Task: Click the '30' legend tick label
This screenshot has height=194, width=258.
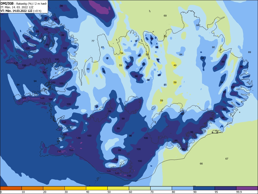Action: (66, 192)
